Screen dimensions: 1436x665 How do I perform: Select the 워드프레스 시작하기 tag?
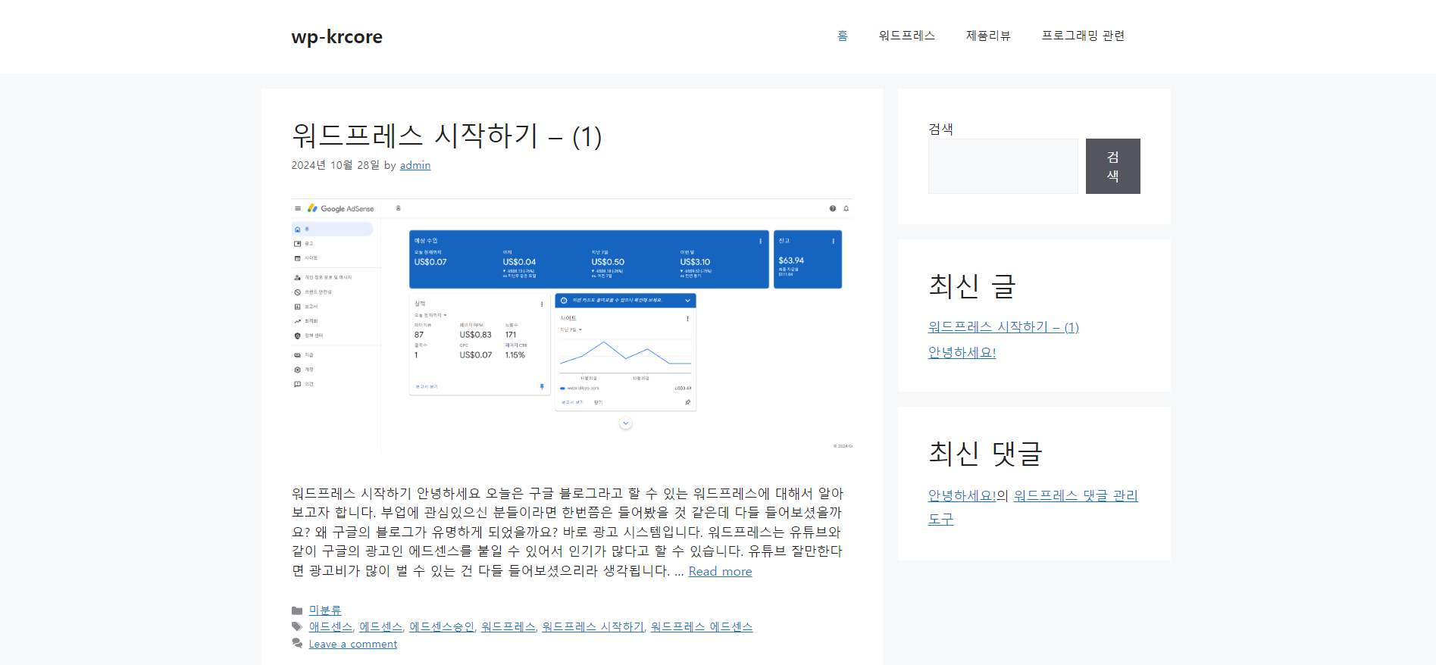tap(593, 626)
